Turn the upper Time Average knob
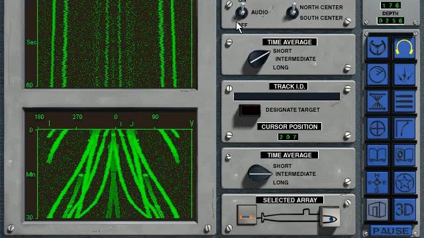Viewport: 424px width, 238px height. pyautogui.click(x=258, y=58)
